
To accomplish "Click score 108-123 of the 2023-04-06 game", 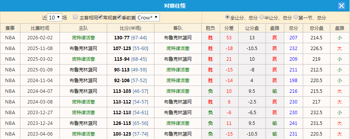I will click(122, 134).
